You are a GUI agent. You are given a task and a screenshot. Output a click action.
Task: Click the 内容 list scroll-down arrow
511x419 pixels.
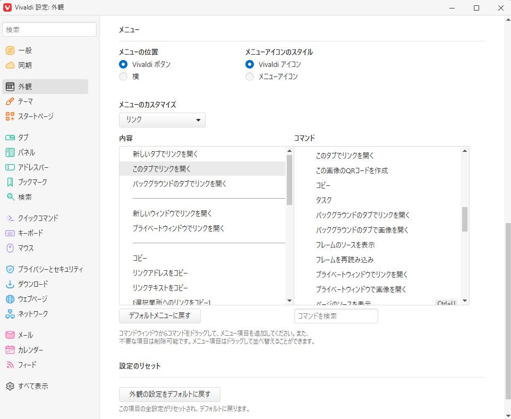point(289,301)
